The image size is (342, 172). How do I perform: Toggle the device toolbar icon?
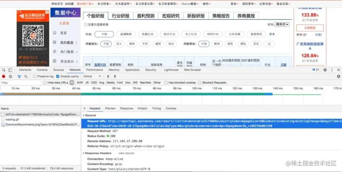10,70
